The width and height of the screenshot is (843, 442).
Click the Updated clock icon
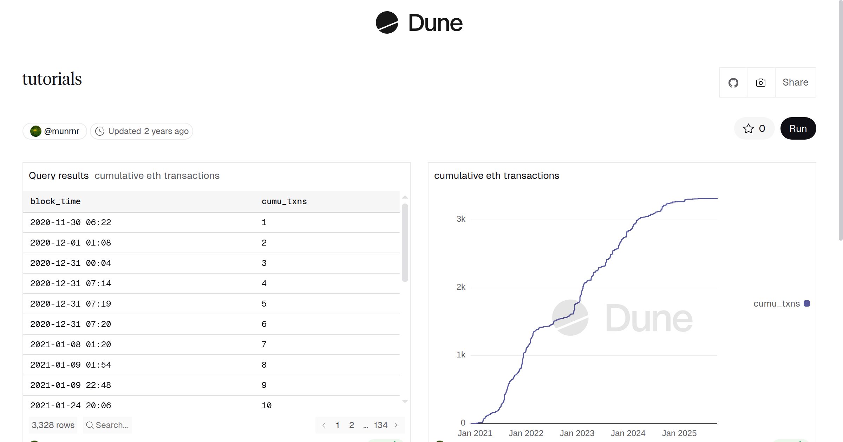[100, 131]
